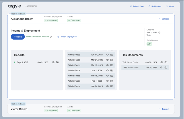Screen dimensions: 184x119
Task: View the Feb 1, 2026 Whole Foods paystub
Action: (x=107, y=81)
